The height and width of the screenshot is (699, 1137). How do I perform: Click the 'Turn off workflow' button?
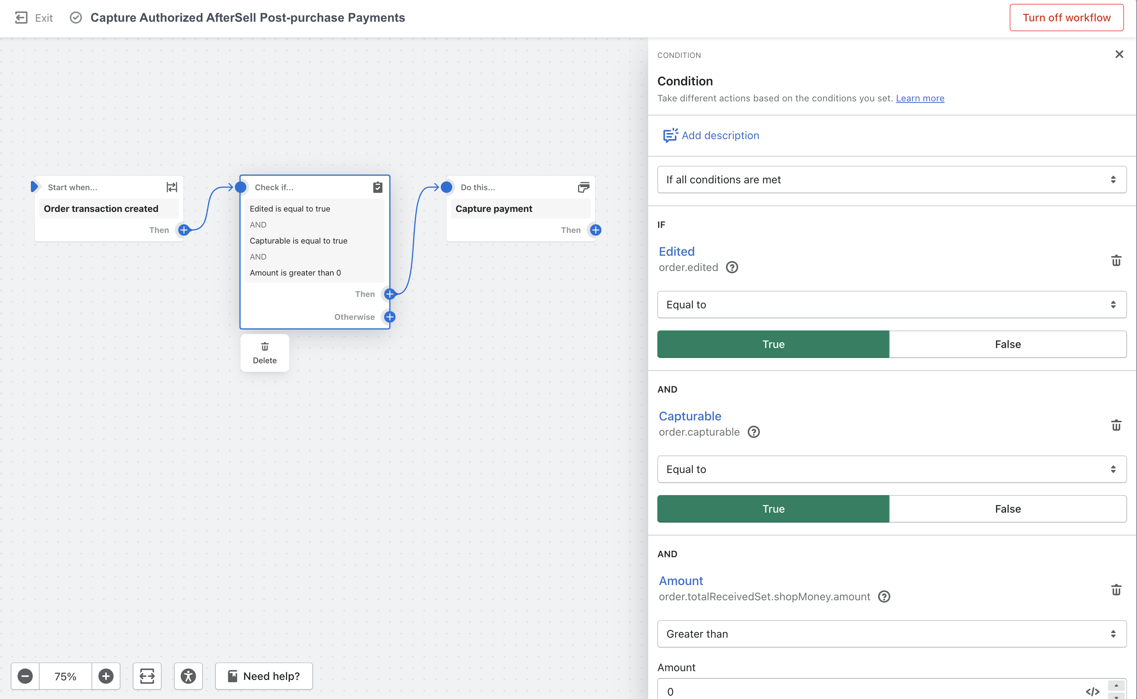coord(1066,18)
